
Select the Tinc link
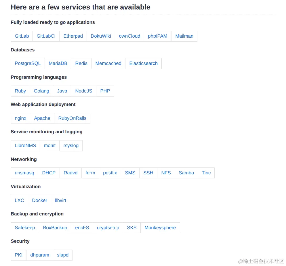(206, 173)
